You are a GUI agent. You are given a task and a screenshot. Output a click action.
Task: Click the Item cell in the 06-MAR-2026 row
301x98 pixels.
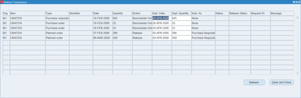(x=28, y=38)
